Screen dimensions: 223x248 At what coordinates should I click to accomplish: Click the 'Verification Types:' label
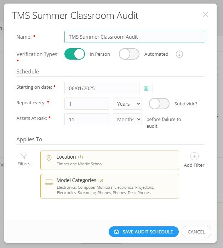[x=38, y=54]
